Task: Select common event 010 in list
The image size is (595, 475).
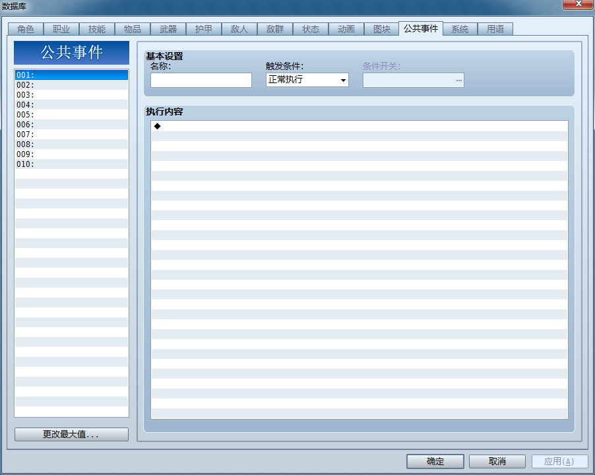Action: [x=71, y=164]
